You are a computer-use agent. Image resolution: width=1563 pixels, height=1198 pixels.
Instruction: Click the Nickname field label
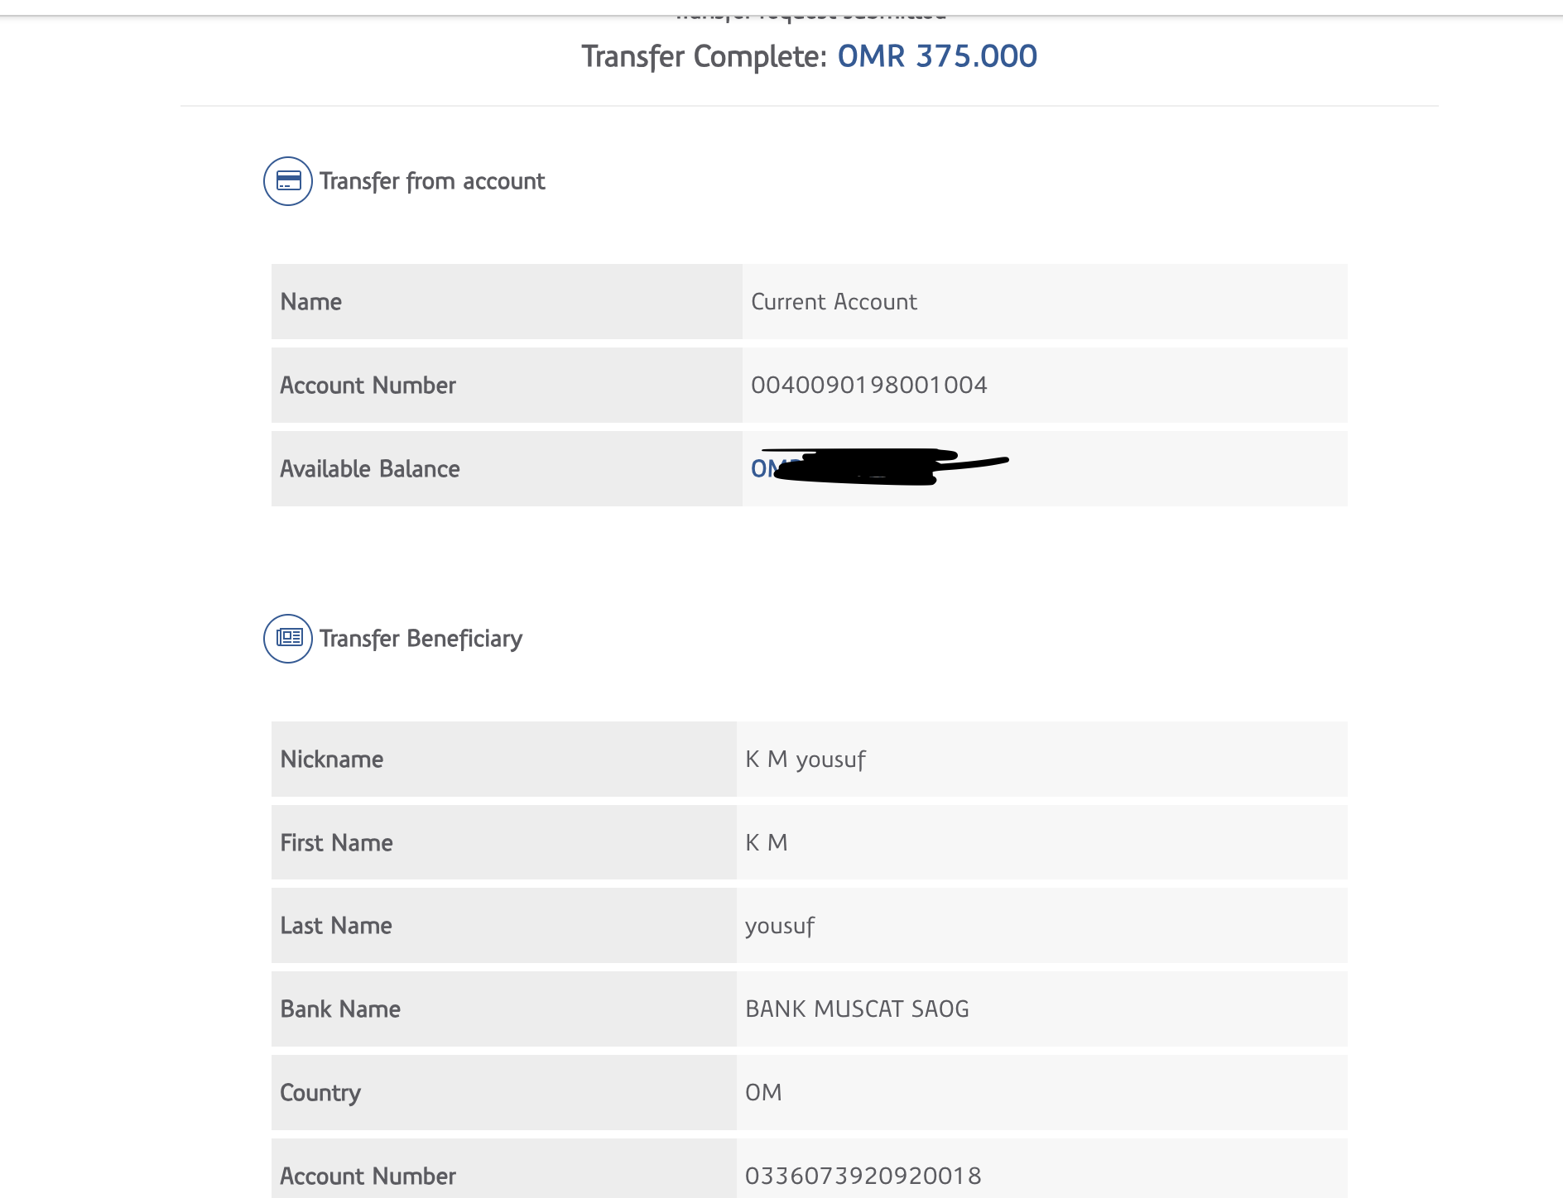[331, 760]
